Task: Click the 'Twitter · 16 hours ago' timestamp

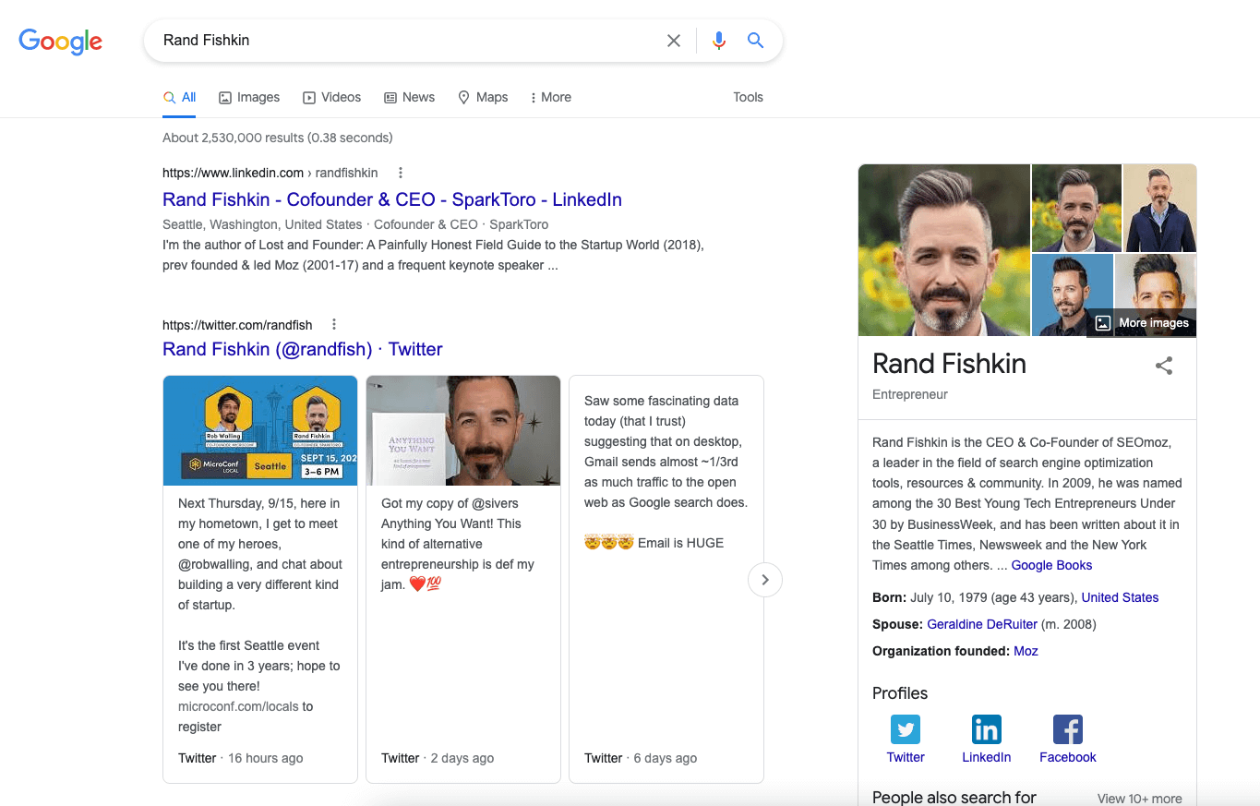Action: (240, 758)
